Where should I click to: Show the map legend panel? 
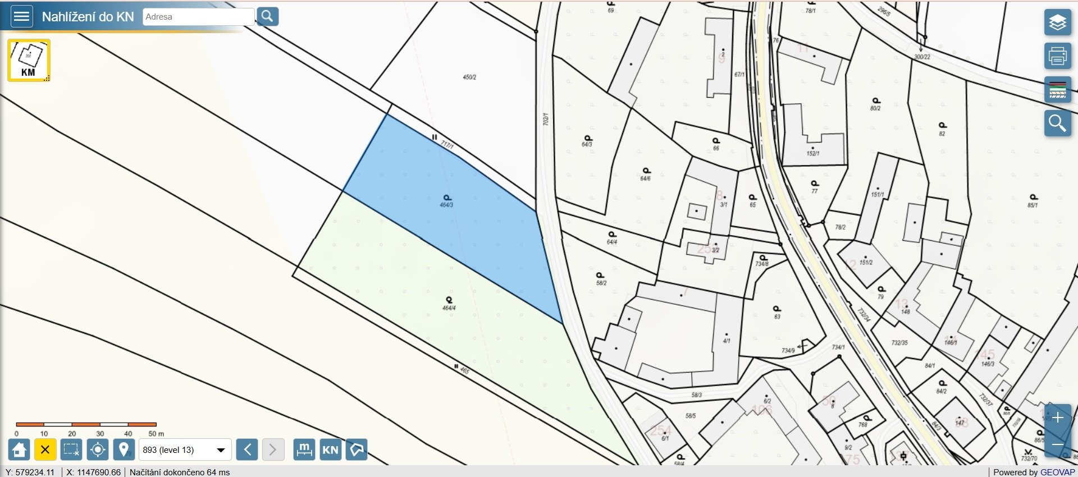point(1058,90)
